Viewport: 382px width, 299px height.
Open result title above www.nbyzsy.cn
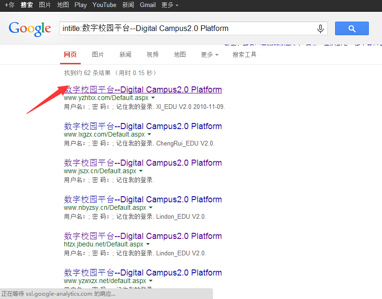coord(143,199)
